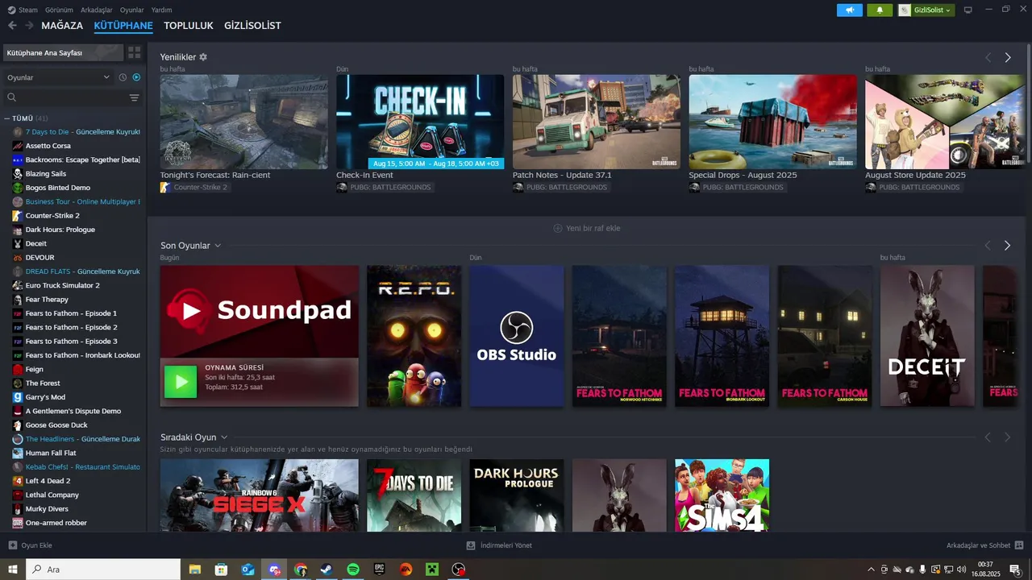Click the forward navigation arrow
Viewport: 1032px width, 580px height.
point(29,26)
